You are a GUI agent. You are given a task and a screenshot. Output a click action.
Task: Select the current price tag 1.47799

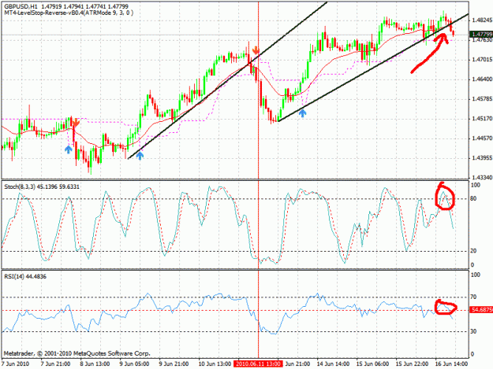(x=480, y=34)
